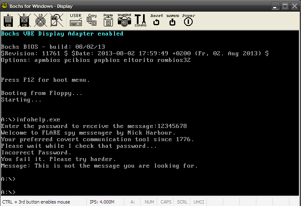Image resolution: width=301 pixels, height=206 pixels.
Task: Toggle mouse capture icon in toolbar
Action: click(57, 20)
